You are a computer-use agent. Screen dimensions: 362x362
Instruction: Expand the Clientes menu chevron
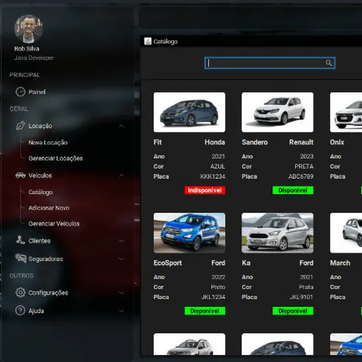(122, 240)
